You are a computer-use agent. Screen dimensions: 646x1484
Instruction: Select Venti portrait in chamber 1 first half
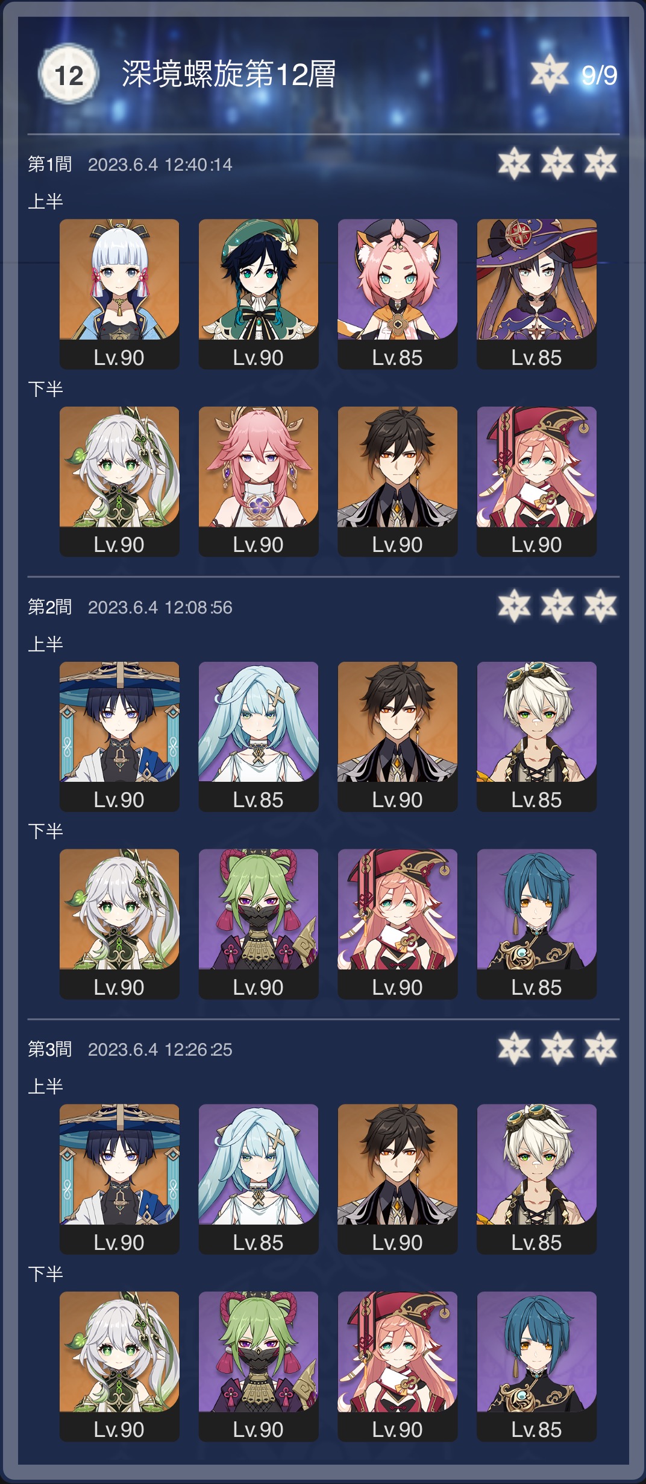[259, 294]
